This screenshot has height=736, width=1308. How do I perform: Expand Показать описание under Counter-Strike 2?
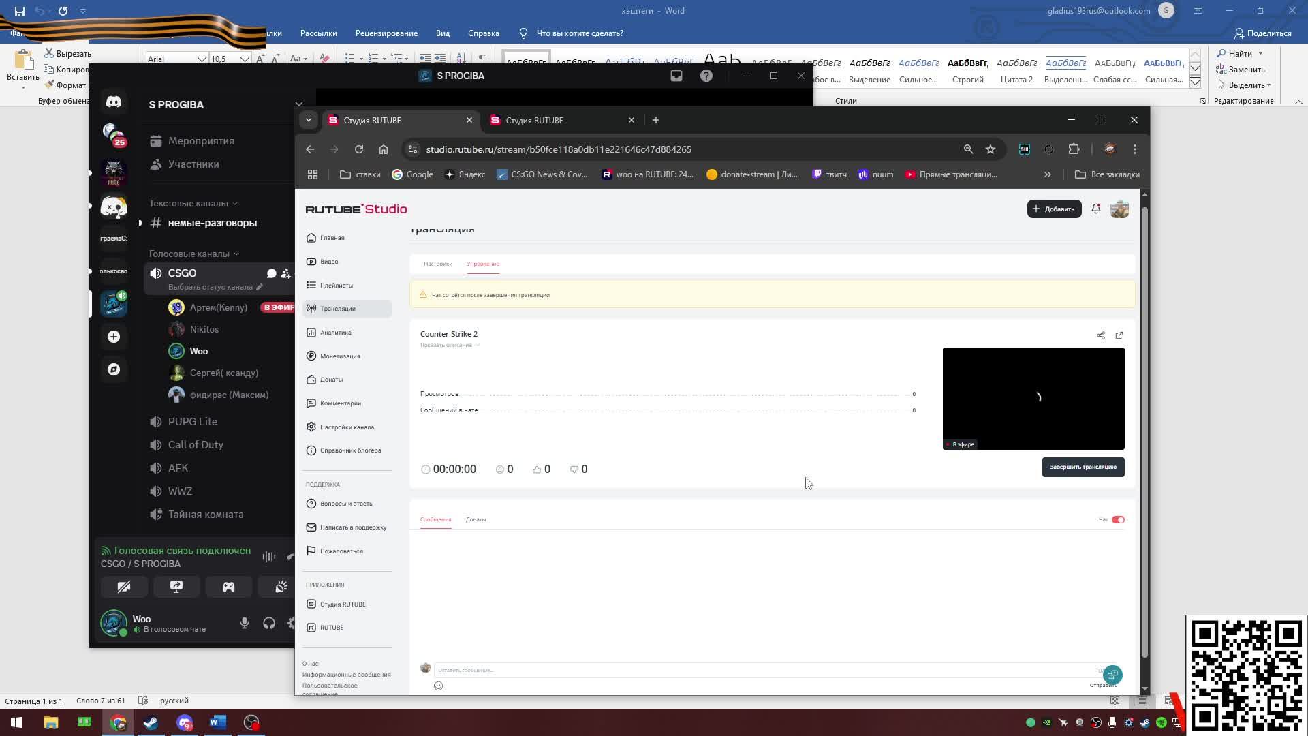tap(450, 345)
